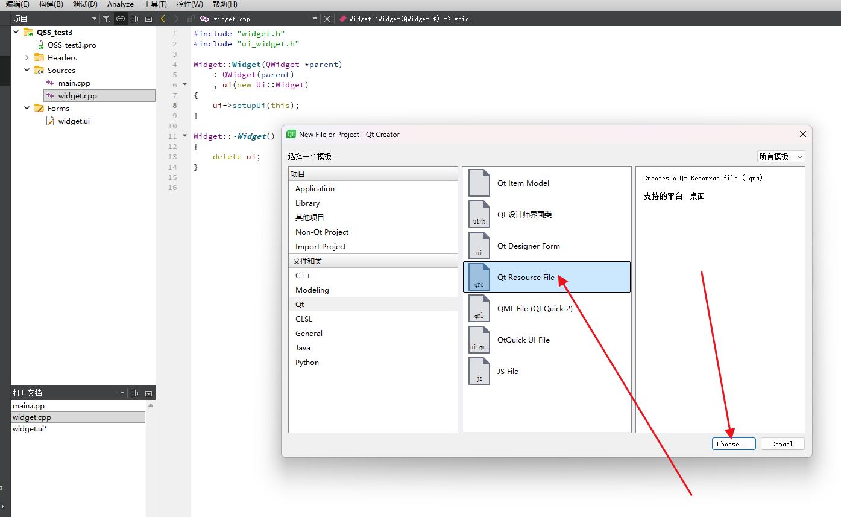Close the New File or Project dialog
The image size is (841, 517).
pyautogui.click(x=802, y=134)
